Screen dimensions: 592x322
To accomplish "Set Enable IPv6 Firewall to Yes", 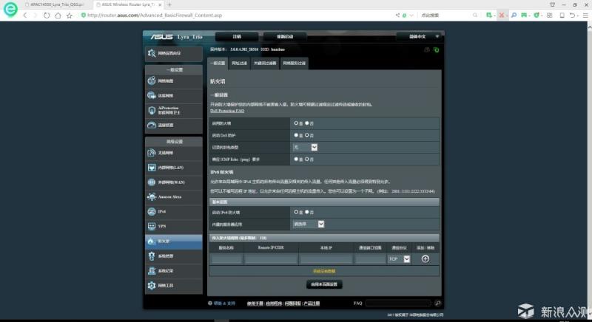I will 296,212.
